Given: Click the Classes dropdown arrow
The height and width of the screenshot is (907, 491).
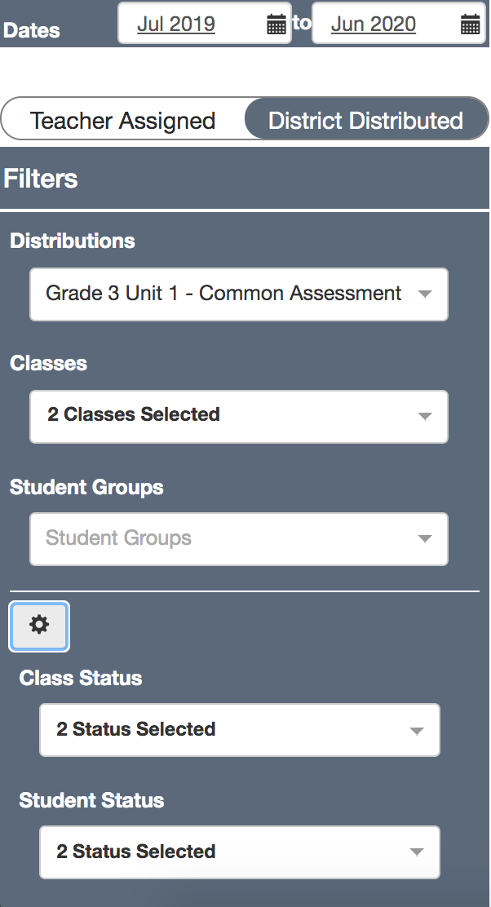Looking at the screenshot, I should [424, 417].
